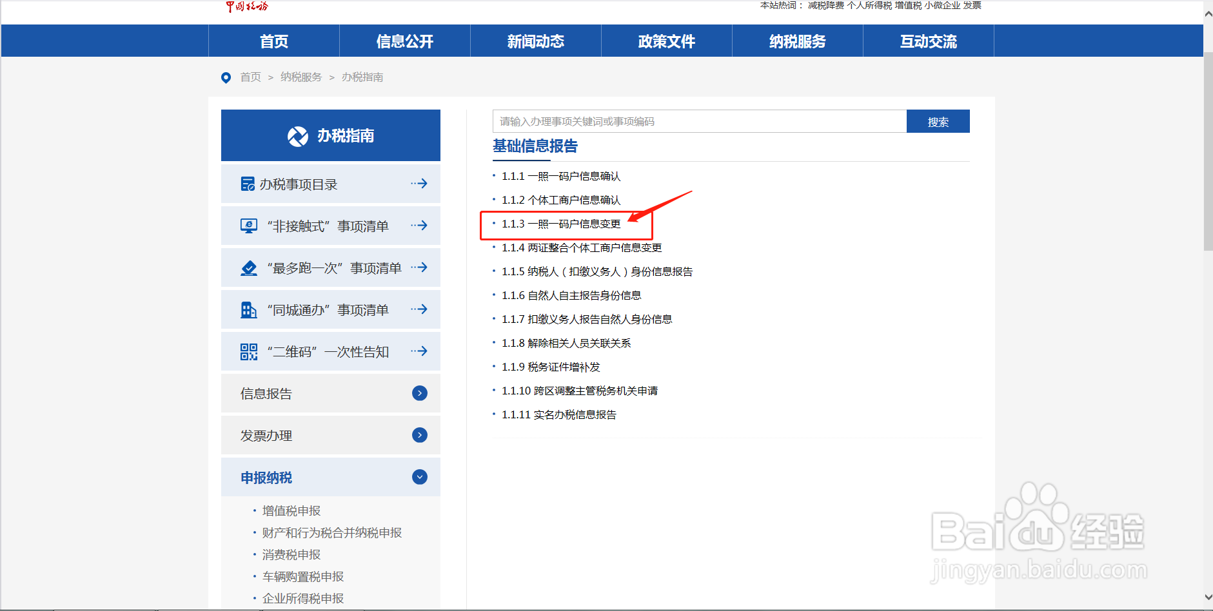This screenshot has width=1213, height=611.
Task: Open 1.1.7 扣缴义务人报告自然人身份信息
Action: pos(587,320)
